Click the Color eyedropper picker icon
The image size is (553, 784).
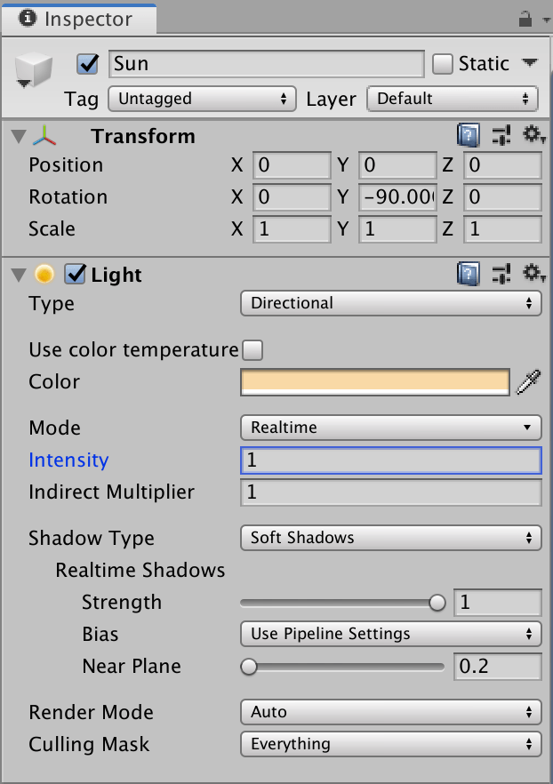tap(529, 382)
